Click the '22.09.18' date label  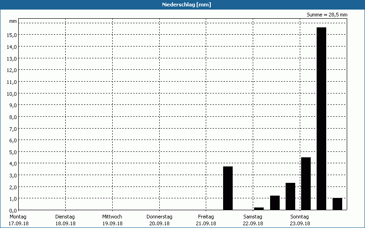[x=253, y=223]
